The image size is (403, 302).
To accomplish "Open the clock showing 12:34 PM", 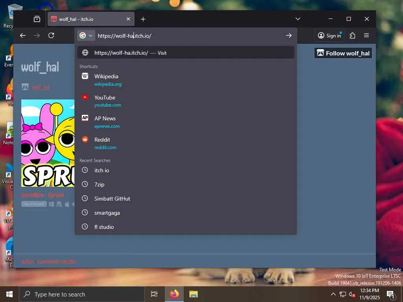I will (369, 294).
